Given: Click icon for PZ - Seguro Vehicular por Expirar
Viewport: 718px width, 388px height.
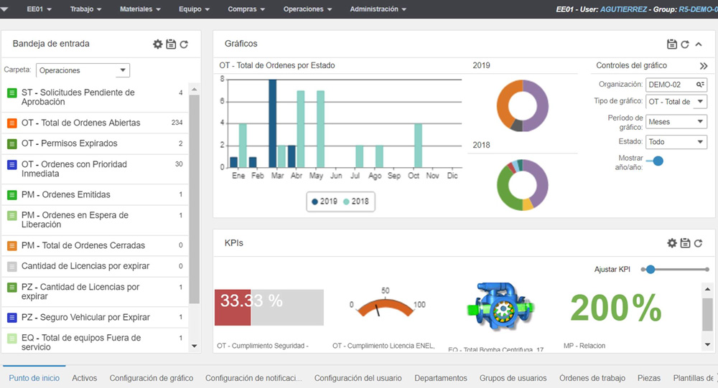Looking at the screenshot, I should click(12, 317).
